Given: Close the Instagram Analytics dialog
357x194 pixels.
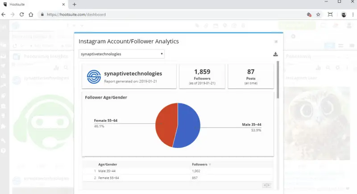Looking at the screenshot, I should click(x=276, y=42).
